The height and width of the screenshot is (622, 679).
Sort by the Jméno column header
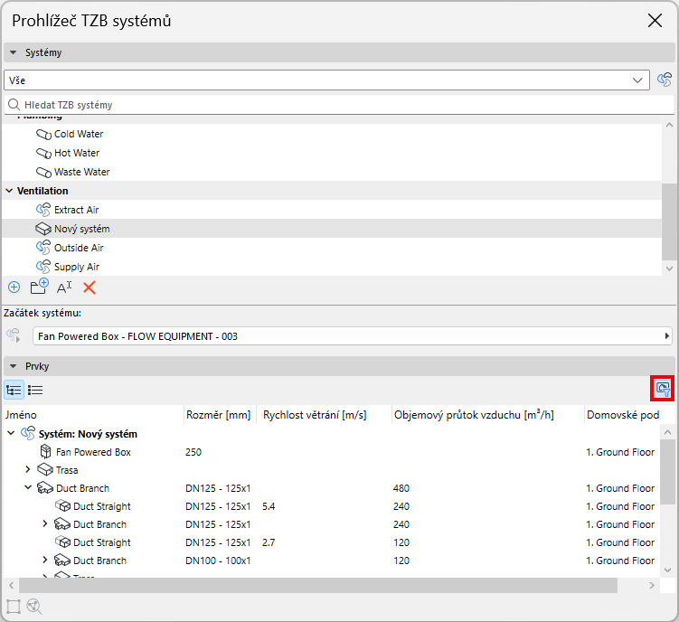[93, 415]
